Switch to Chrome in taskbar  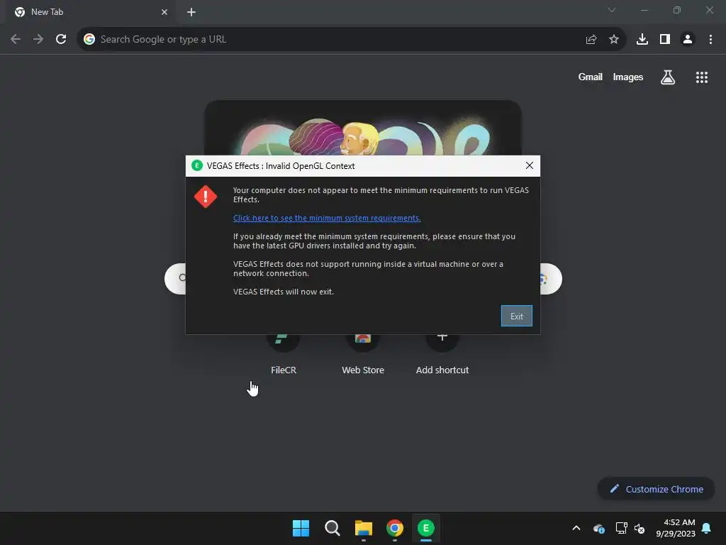pyautogui.click(x=395, y=528)
